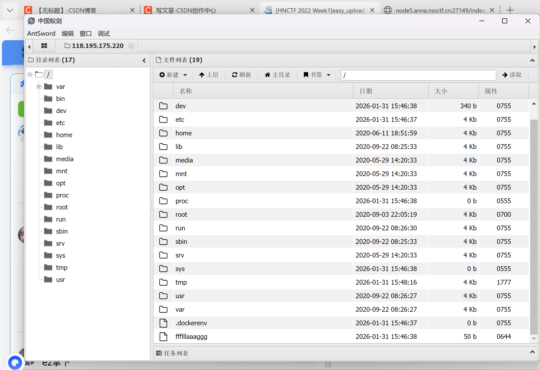Expand the var folder in tree
540x370 pixels.
39,87
